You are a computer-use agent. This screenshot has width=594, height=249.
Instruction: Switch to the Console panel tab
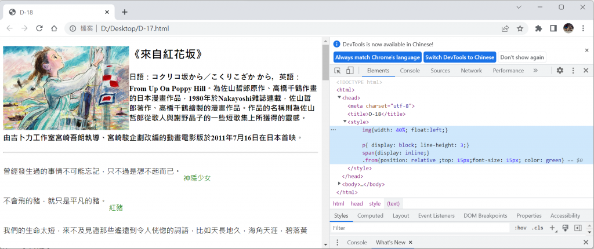[410, 71]
